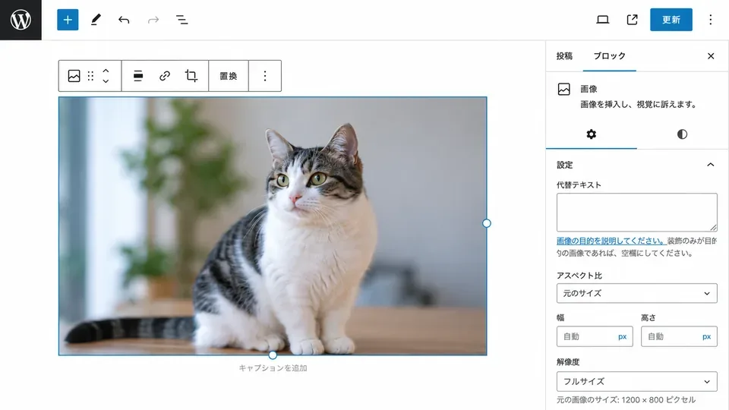
Task: Click the 置換 replace button
Action: (229, 76)
